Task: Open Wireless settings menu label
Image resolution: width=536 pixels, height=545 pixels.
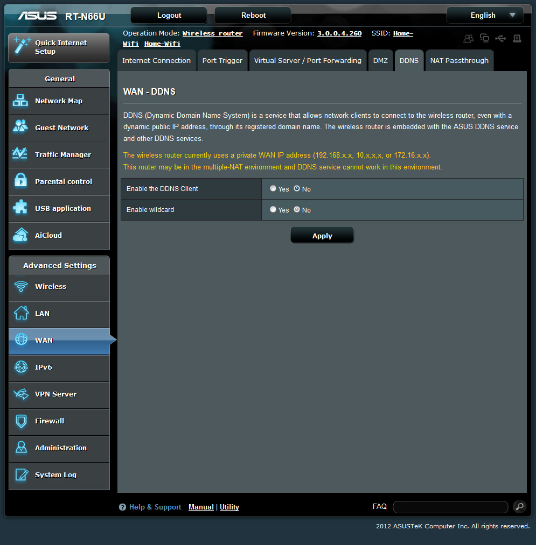Action: coord(51,286)
